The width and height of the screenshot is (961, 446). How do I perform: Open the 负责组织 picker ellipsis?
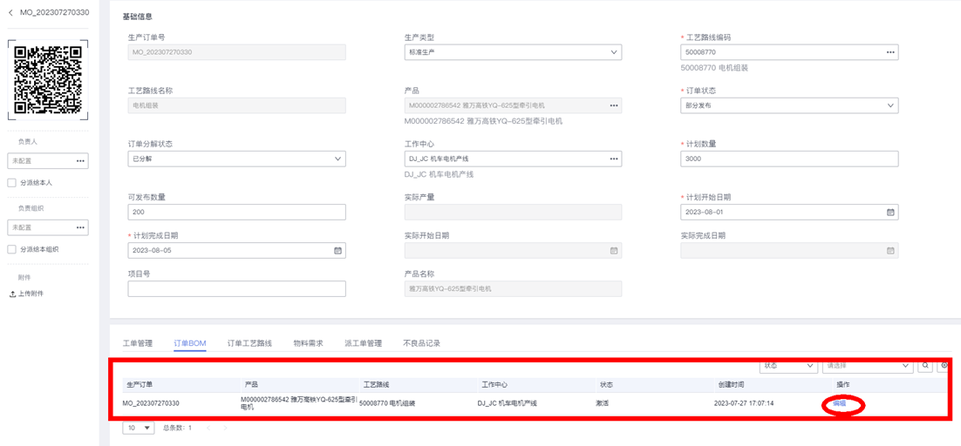coord(80,227)
